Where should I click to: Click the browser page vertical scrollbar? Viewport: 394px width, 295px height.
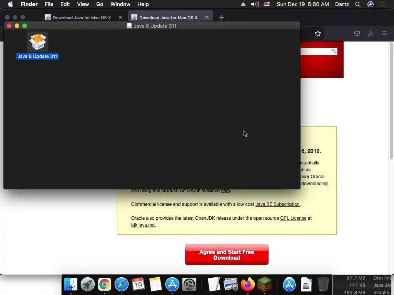[x=391, y=100]
